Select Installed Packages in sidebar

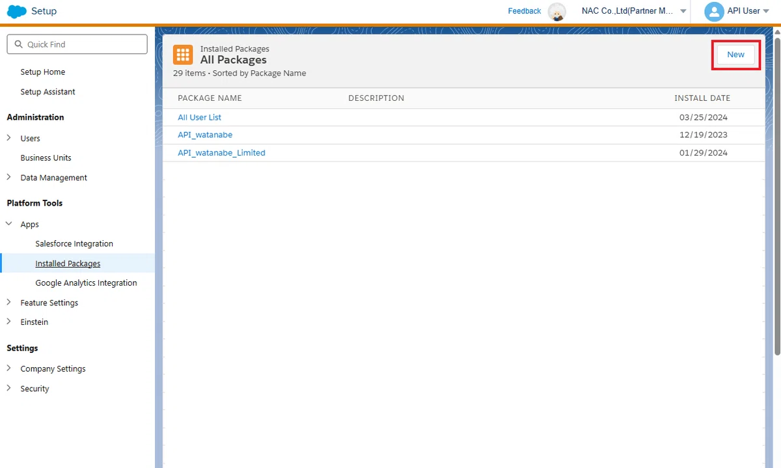[68, 264]
